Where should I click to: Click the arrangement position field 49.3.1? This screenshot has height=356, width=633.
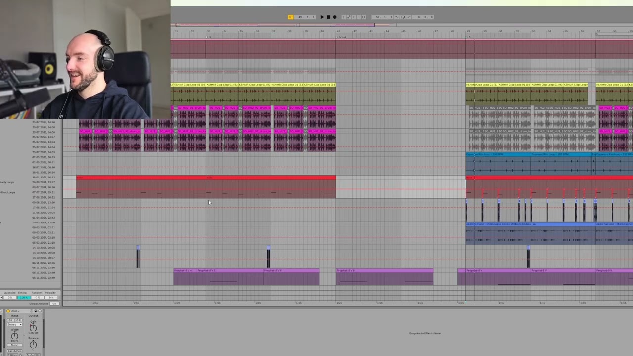pos(305,17)
